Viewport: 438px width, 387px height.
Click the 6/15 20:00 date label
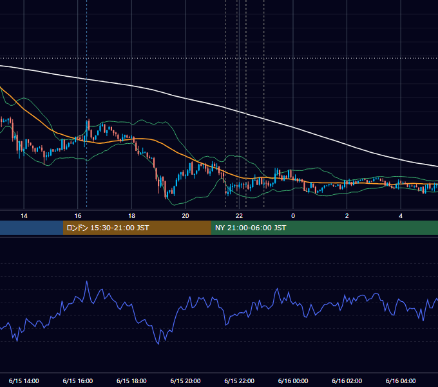pyautogui.click(x=186, y=381)
